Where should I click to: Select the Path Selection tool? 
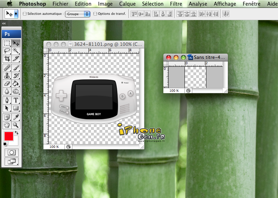point(7,108)
